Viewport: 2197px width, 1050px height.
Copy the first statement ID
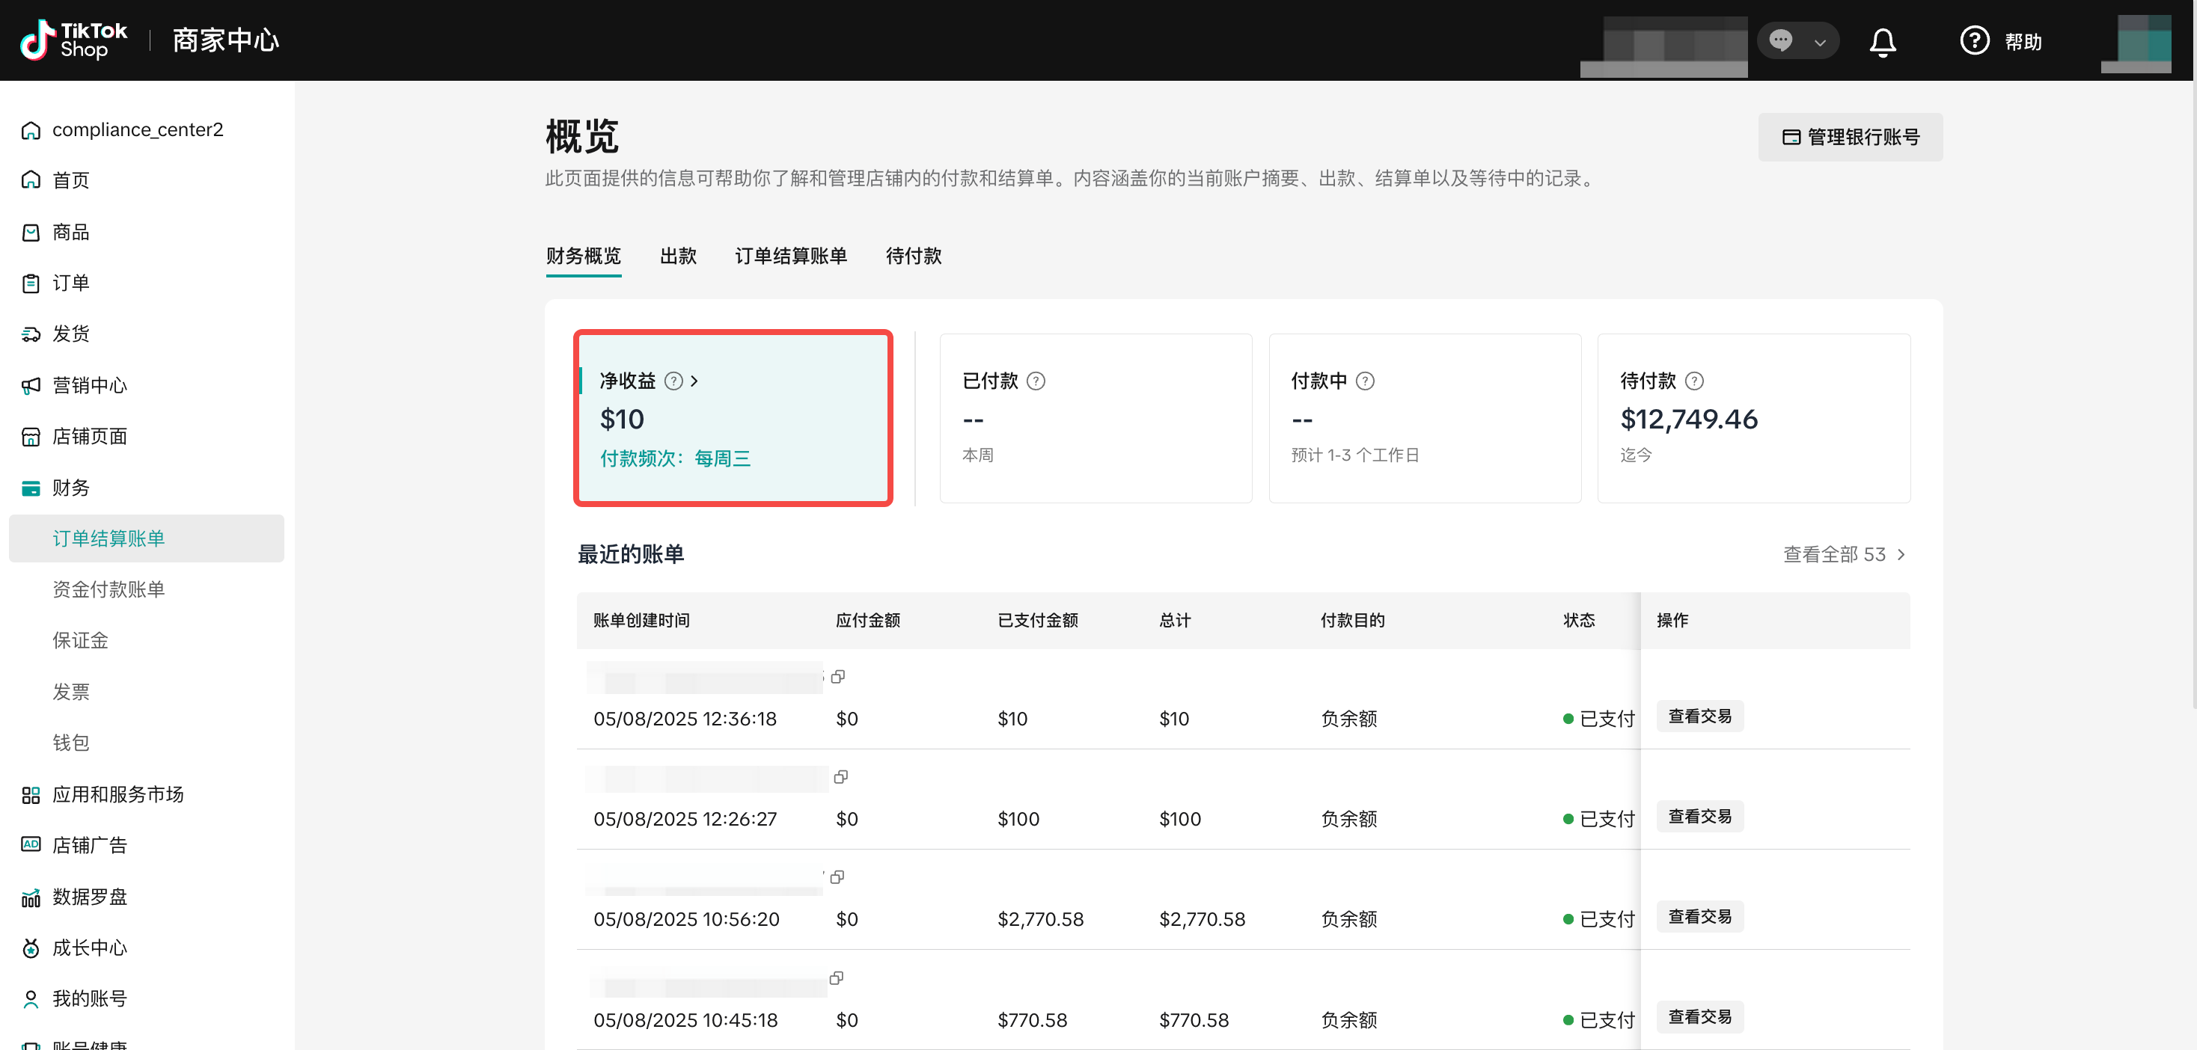click(837, 677)
